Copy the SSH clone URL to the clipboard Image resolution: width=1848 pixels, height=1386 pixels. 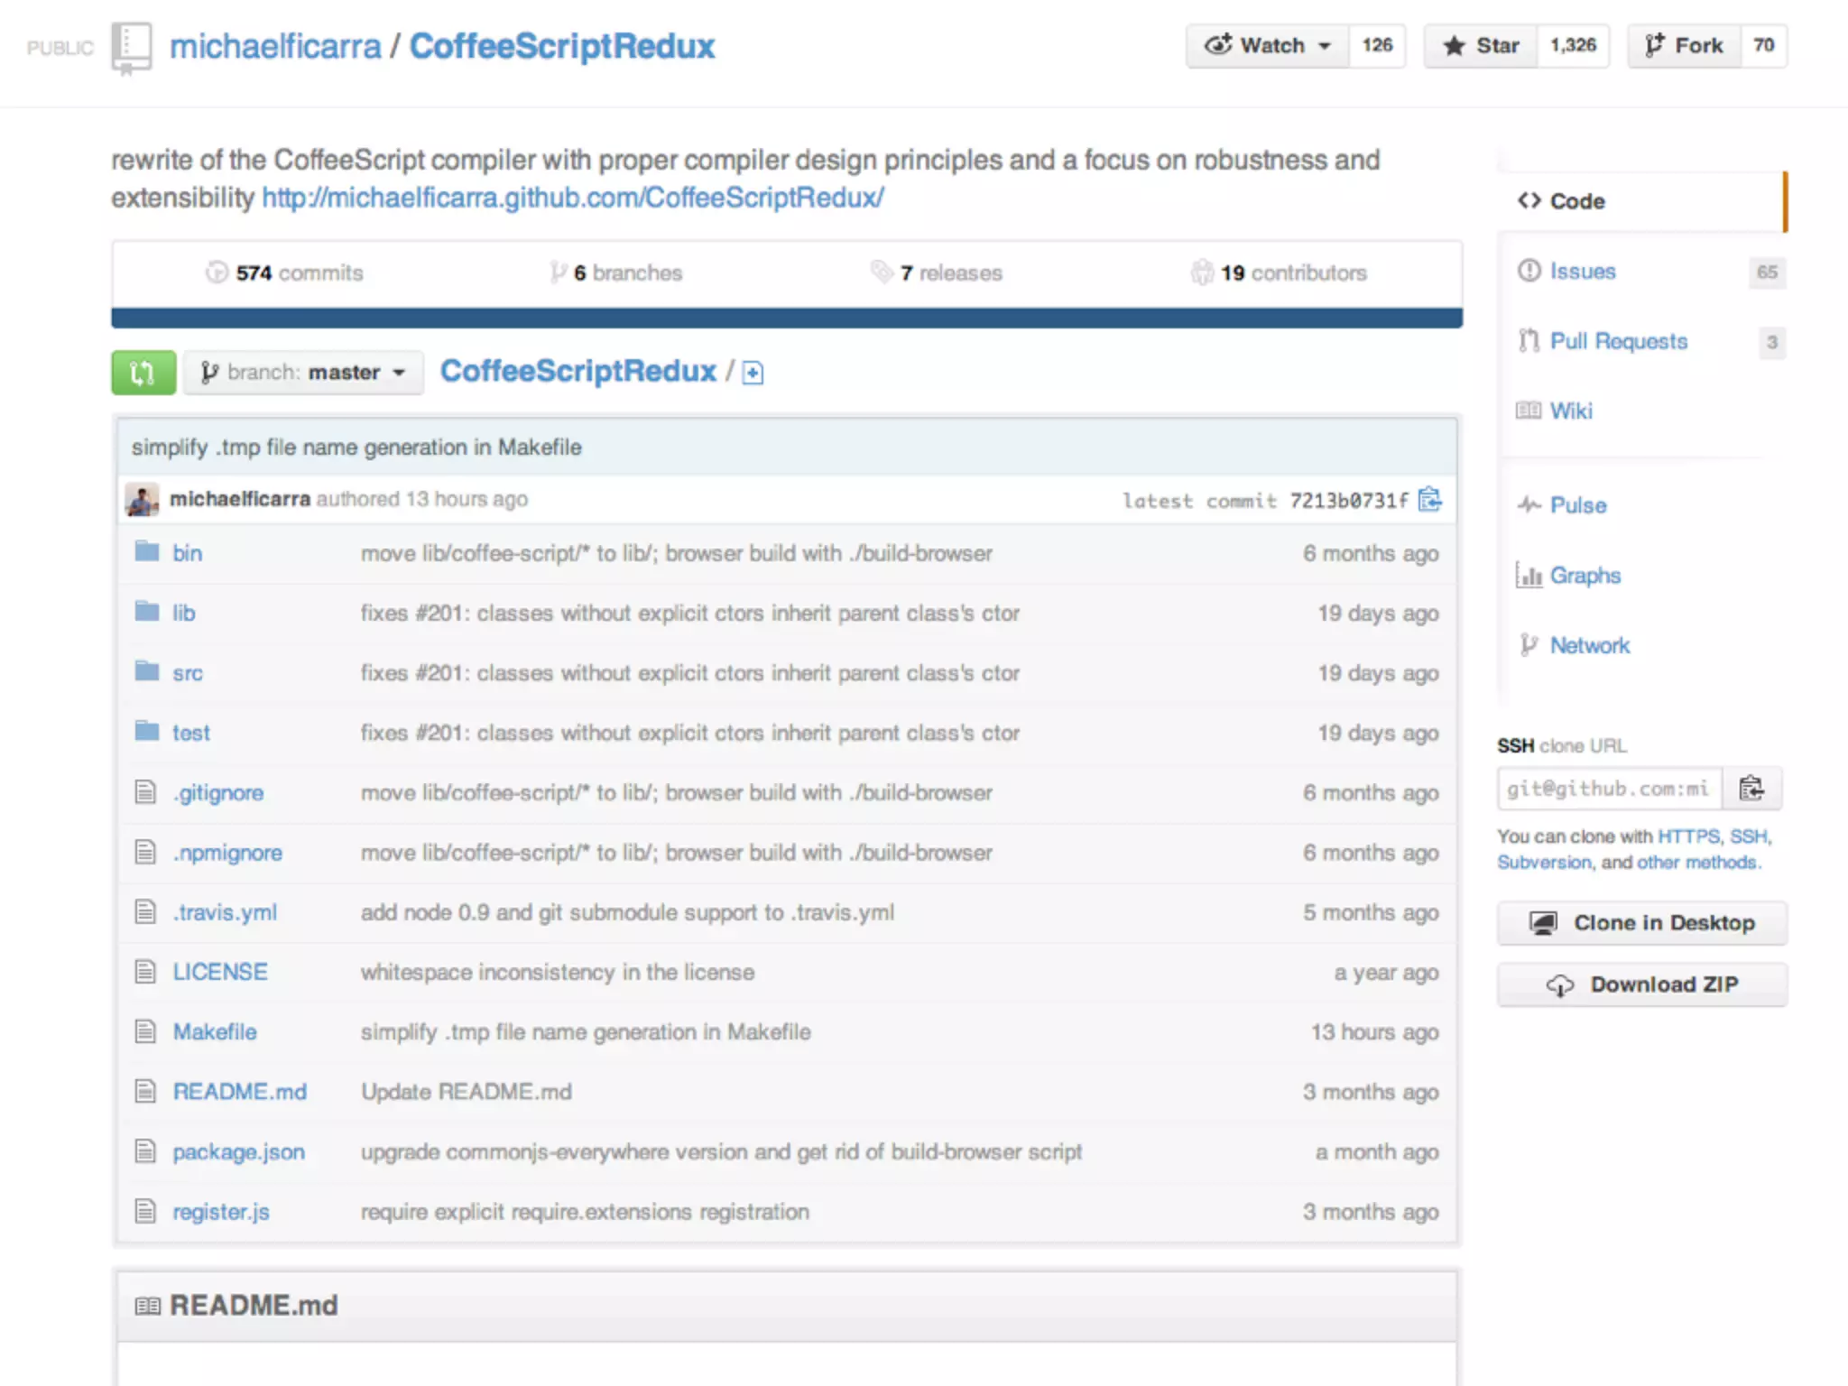tap(1751, 789)
